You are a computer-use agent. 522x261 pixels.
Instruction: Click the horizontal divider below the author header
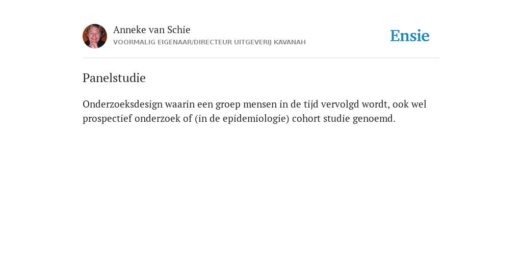point(261,58)
